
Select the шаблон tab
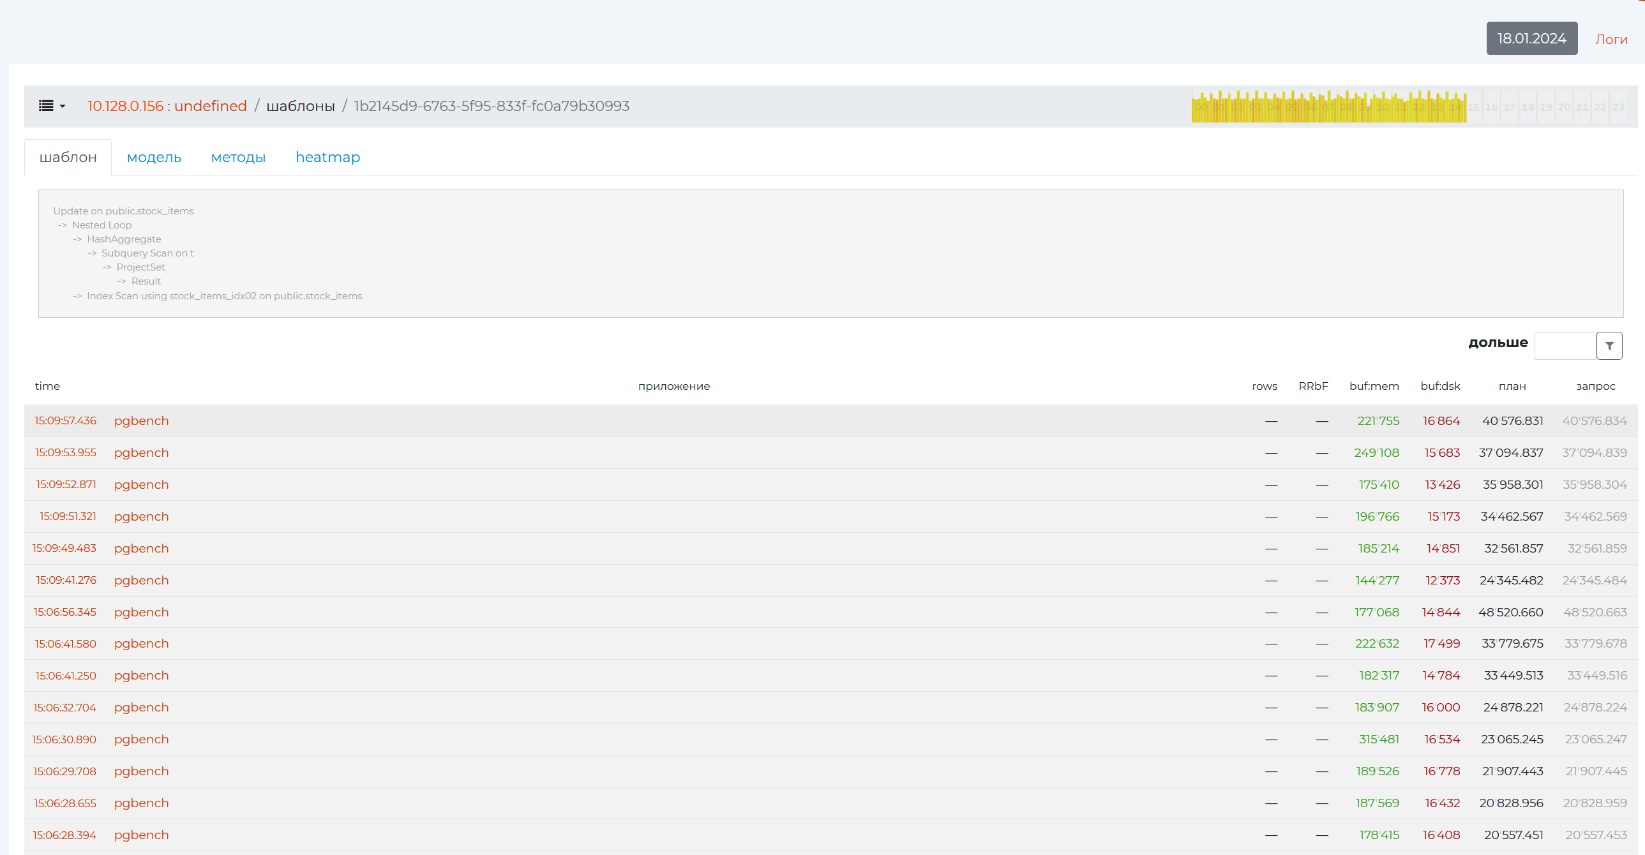click(68, 157)
